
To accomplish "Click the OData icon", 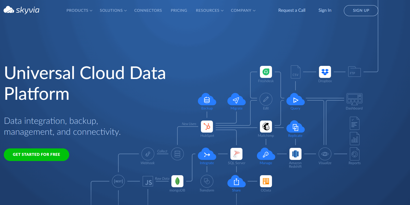I will (x=266, y=181).
